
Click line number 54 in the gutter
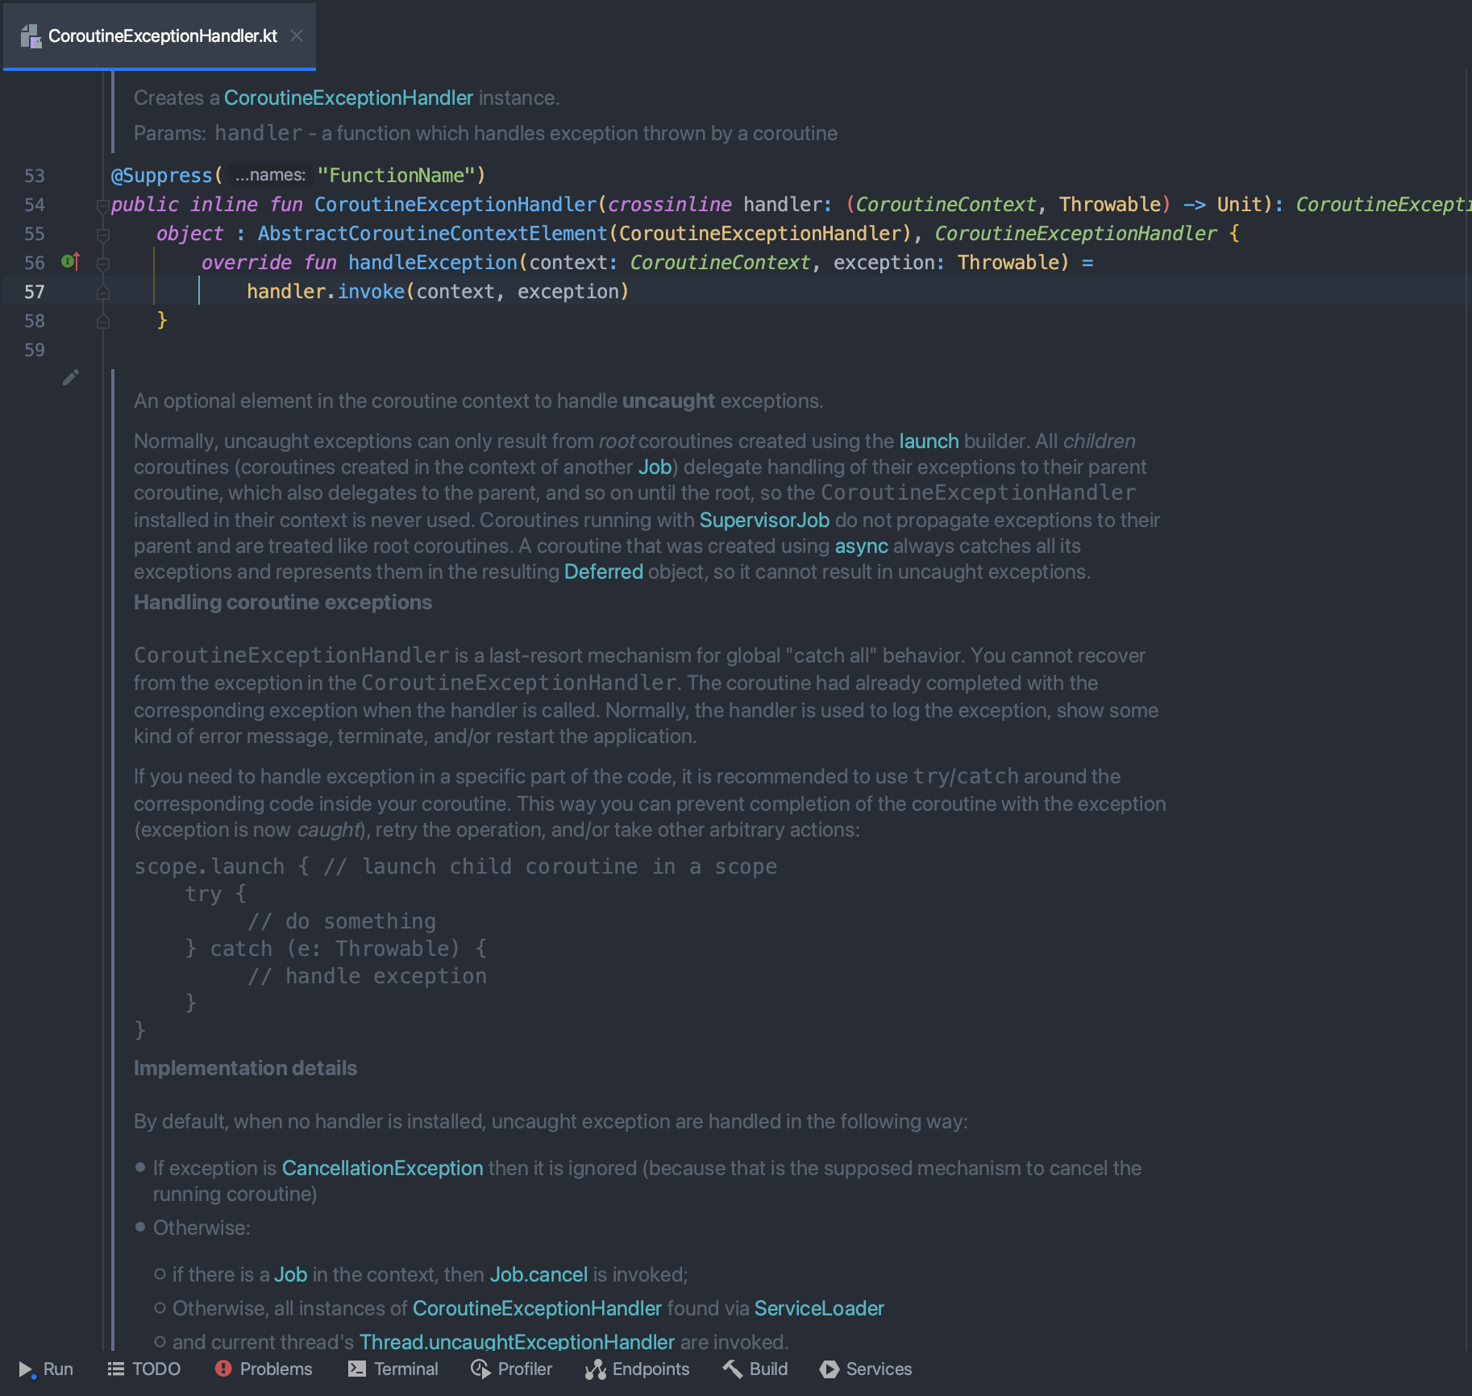coord(35,205)
